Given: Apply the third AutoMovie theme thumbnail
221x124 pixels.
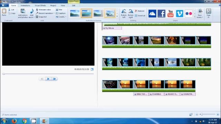Looking at the screenshot, I should pyautogui.click(x=98, y=13).
